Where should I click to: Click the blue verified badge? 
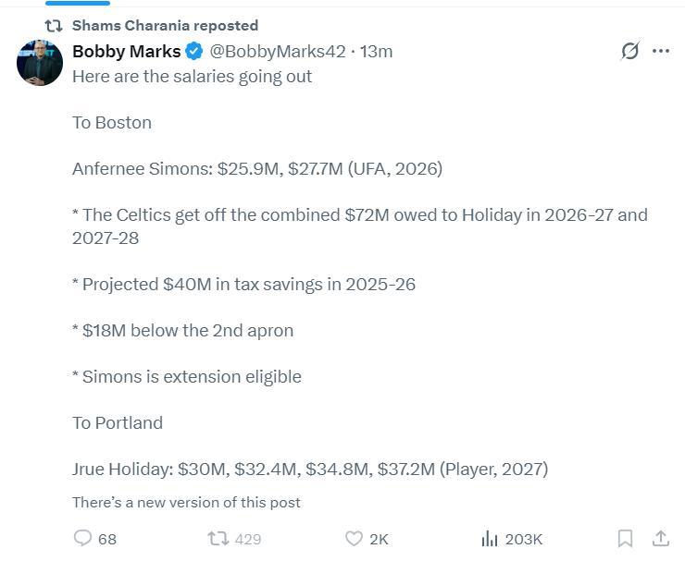194,52
